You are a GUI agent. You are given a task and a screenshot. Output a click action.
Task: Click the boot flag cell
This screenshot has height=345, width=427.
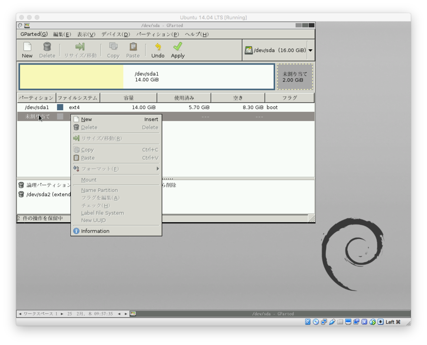coord(272,107)
